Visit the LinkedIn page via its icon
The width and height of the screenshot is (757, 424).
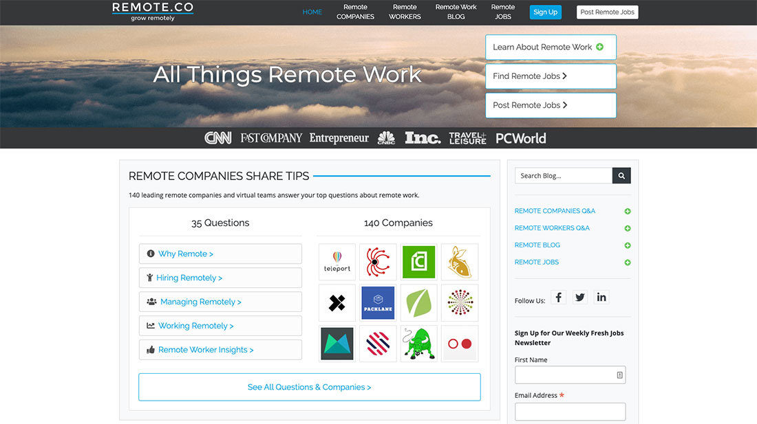[x=601, y=298]
